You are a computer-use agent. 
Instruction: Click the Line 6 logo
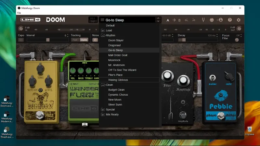tap(30, 20)
